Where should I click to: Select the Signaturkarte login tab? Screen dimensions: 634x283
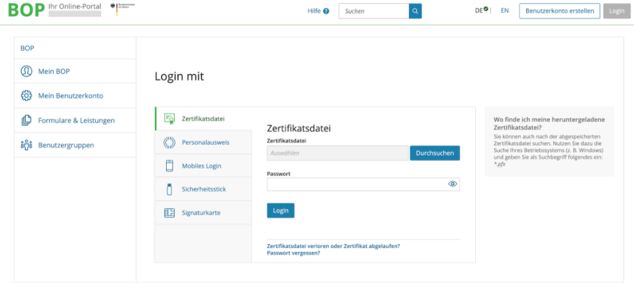tap(203, 213)
